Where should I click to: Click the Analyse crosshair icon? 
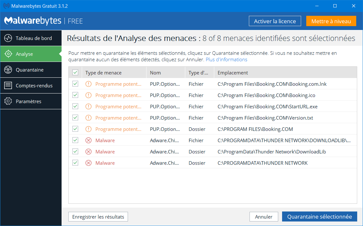[8, 54]
